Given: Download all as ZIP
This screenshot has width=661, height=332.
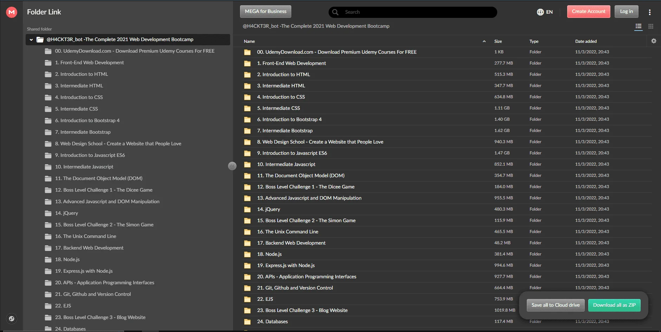Looking at the screenshot, I should 614,305.
